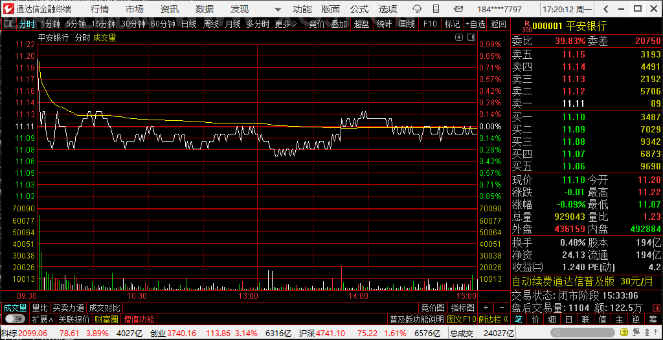Open the 数据 menu

pos(205,9)
